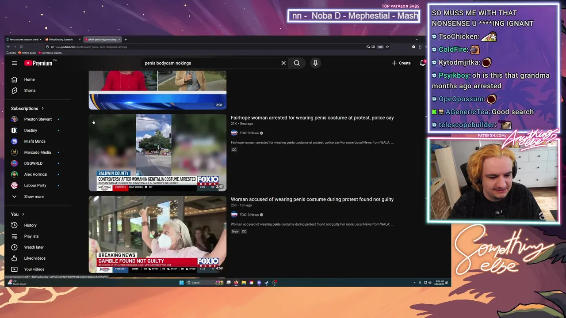Open File Explorer from the taskbar
566x318 pixels.
click(244, 283)
